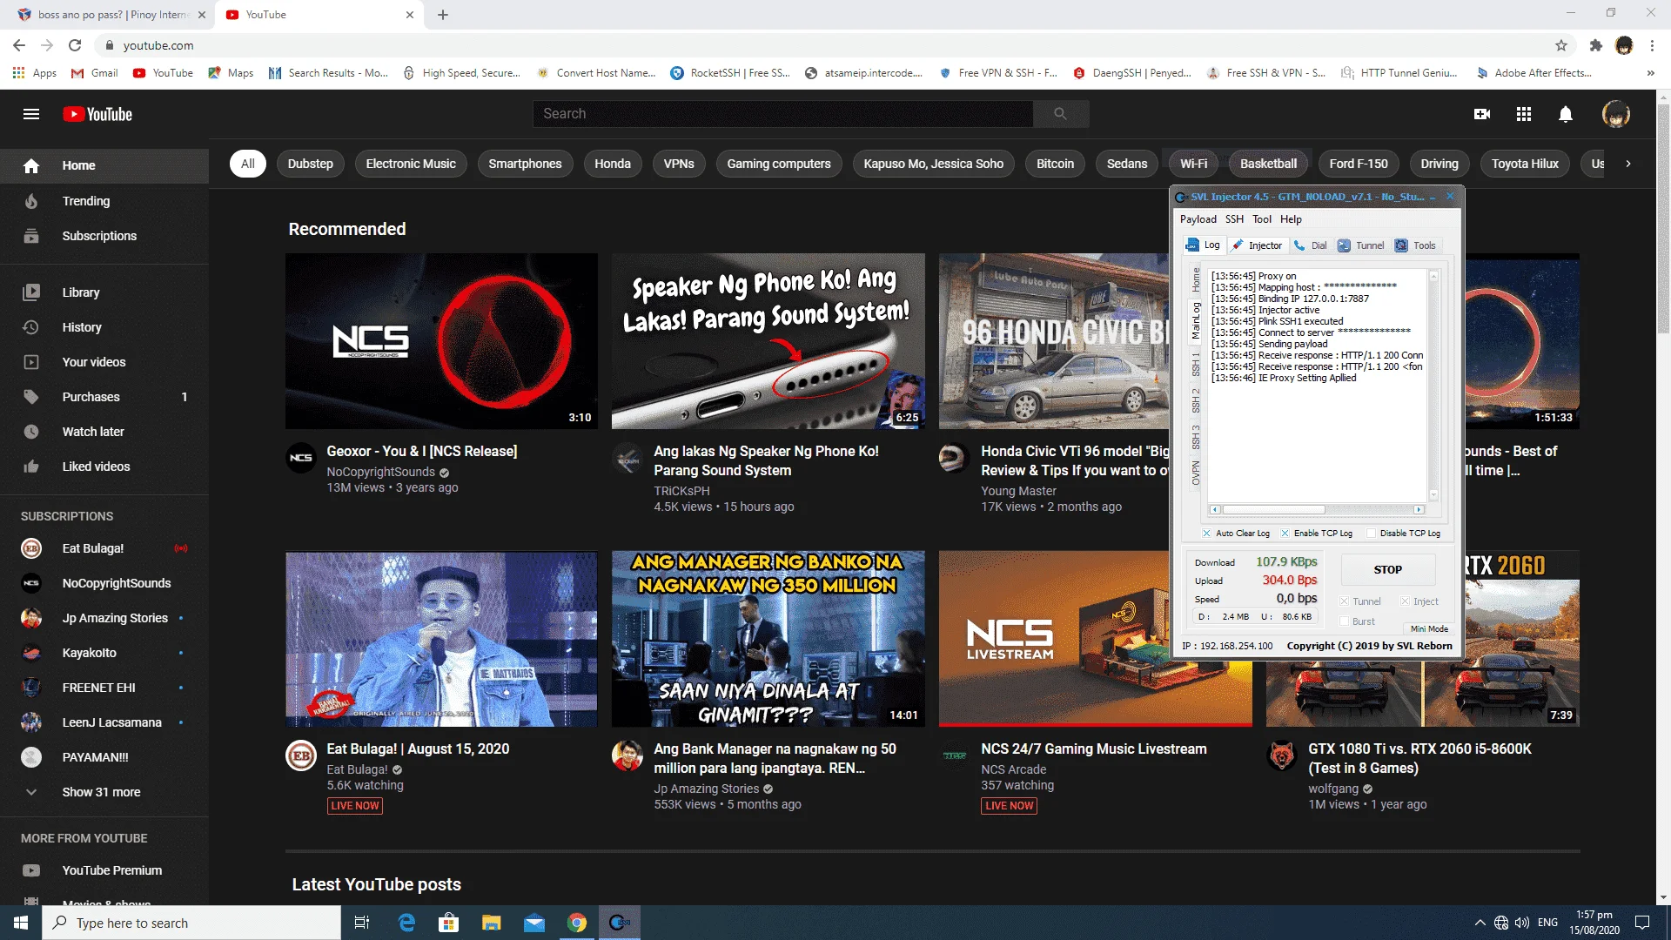Switch to the Dial tab
The height and width of the screenshot is (940, 1671).
[x=1311, y=245]
